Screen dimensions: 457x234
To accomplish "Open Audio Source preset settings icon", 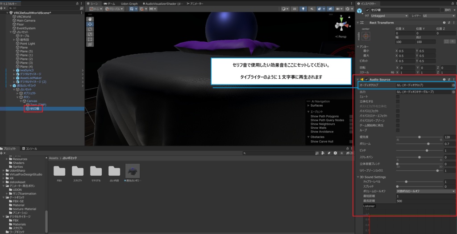I will pyautogui.click(x=449, y=79).
